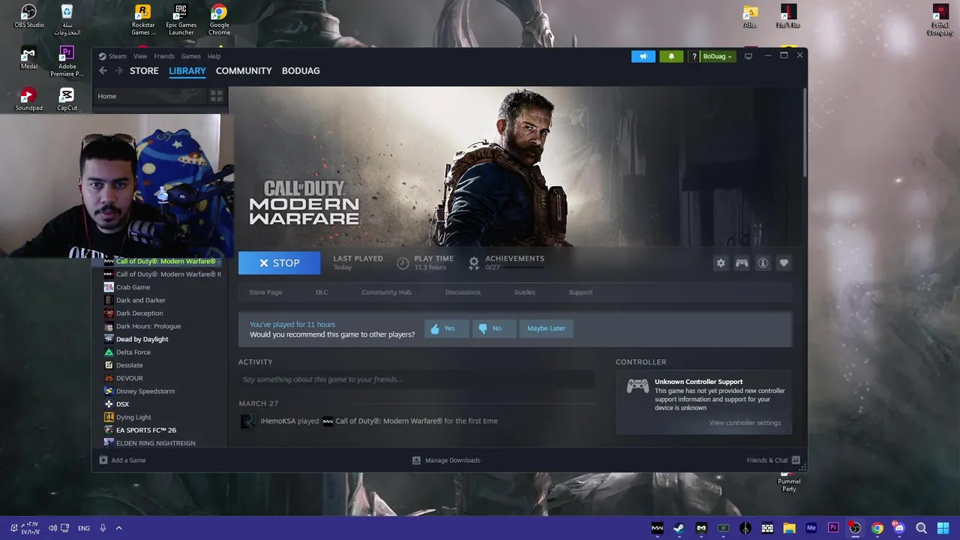960x540 pixels.
Task: Open the Friends menu
Action: pos(164,56)
